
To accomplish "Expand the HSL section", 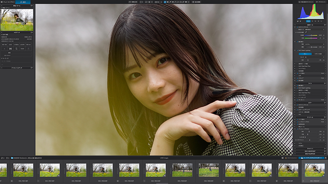I will [295, 114].
